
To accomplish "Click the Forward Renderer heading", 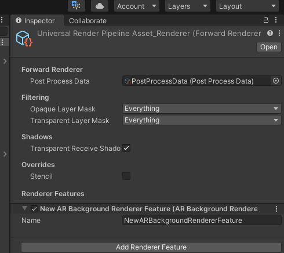I will tap(52, 70).
